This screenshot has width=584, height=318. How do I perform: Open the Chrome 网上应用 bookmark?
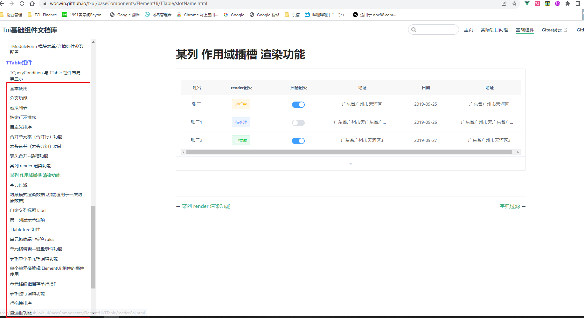click(198, 15)
